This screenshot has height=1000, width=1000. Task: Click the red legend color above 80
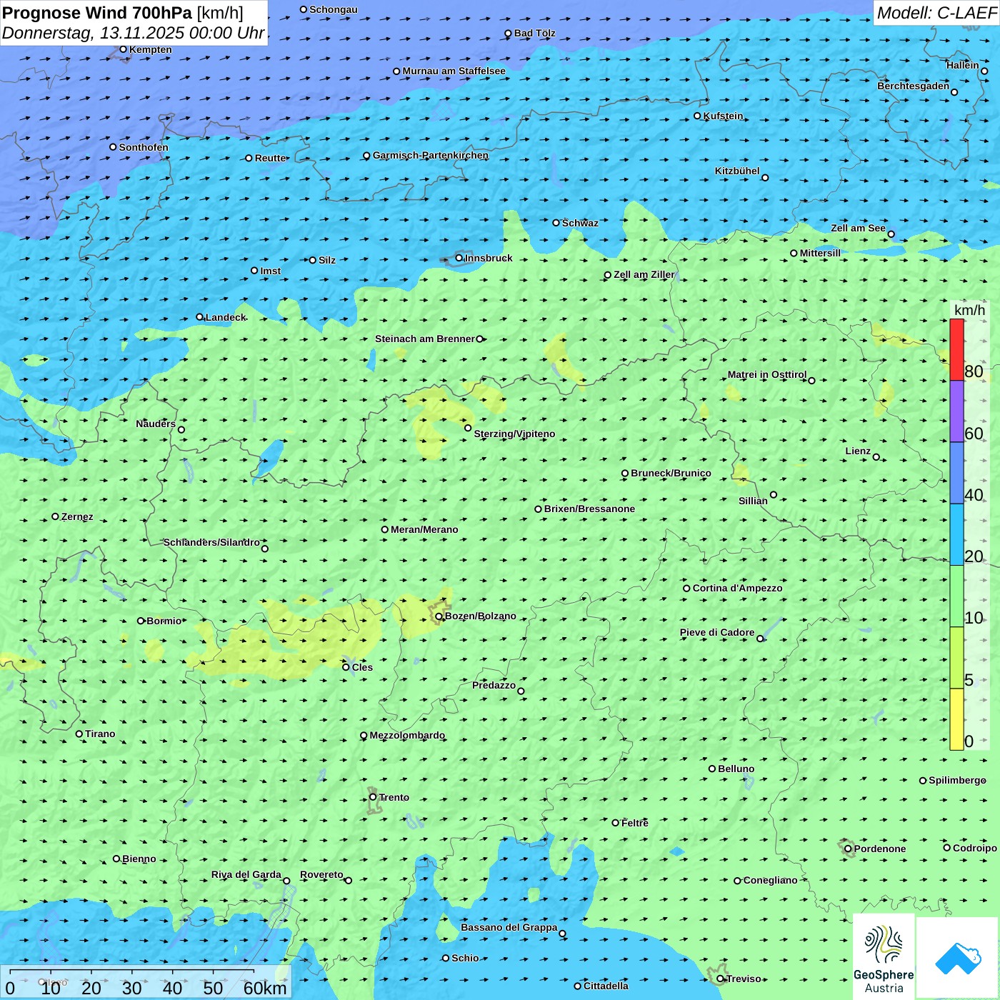(x=956, y=349)
